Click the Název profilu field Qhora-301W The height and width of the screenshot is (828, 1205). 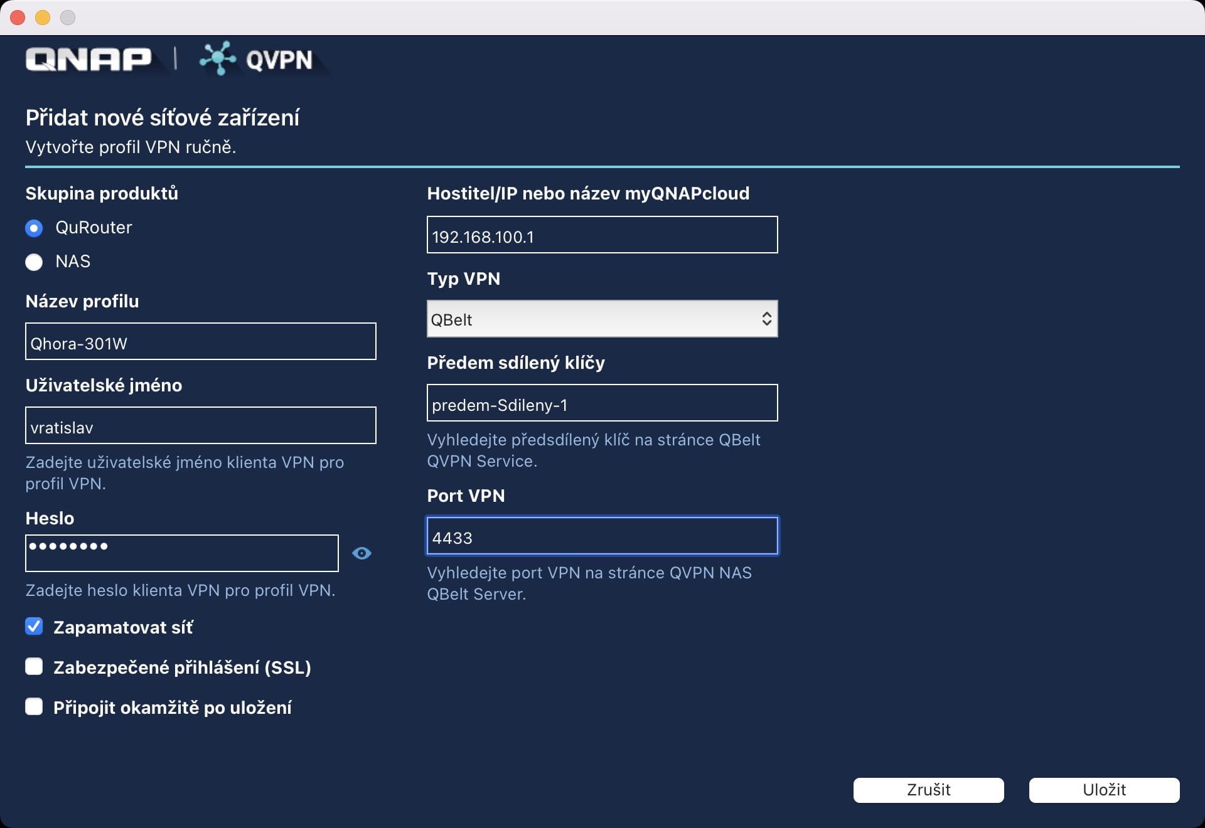200,342
